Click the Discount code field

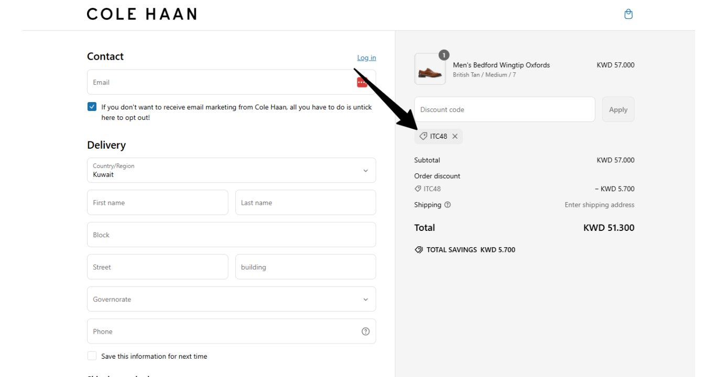505,109
